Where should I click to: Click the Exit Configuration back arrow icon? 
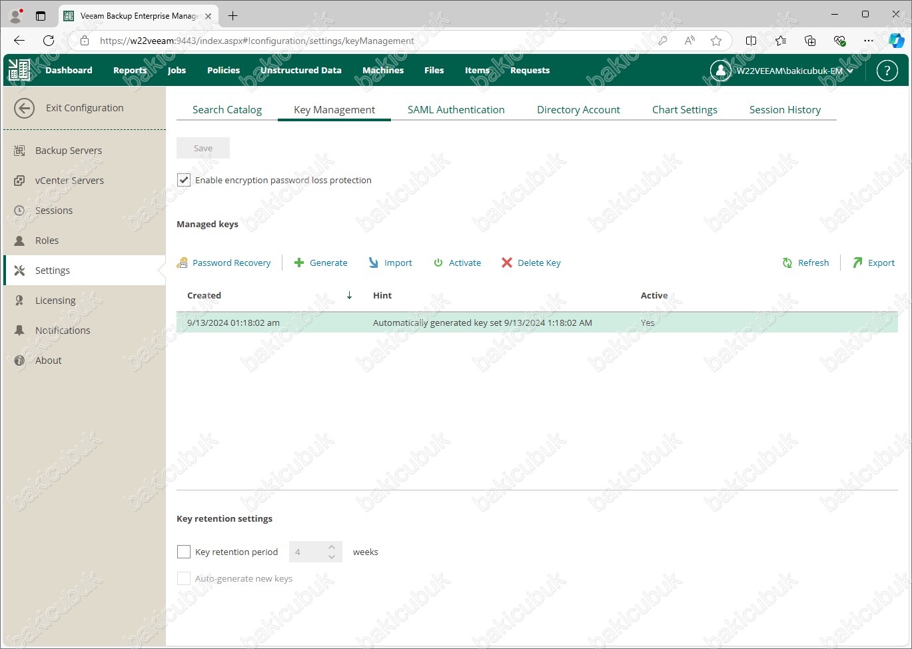24,108
